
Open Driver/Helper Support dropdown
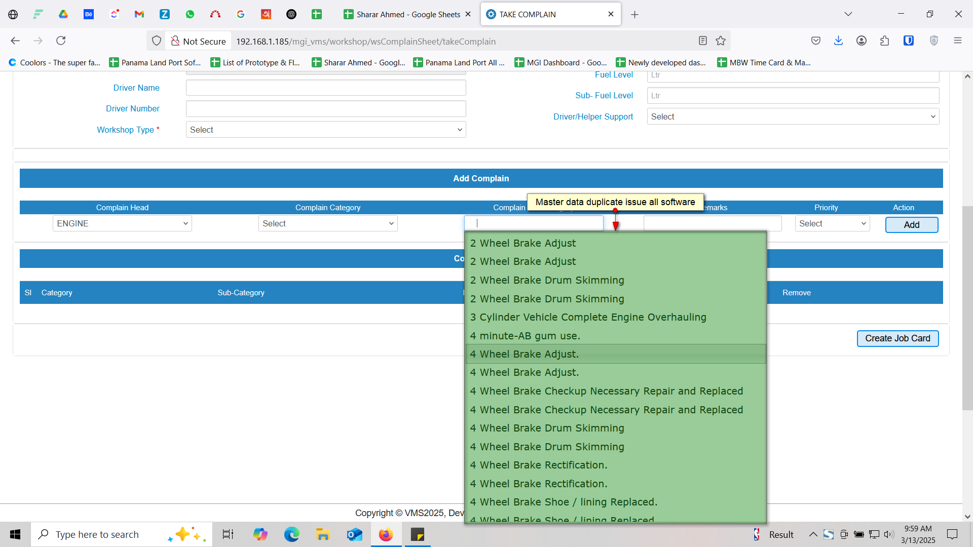tap(793, 116)
